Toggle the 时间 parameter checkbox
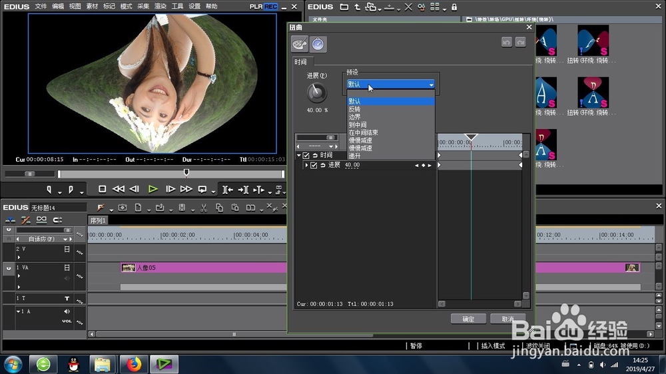Image resolution: width=666 pixels, height=374 pixels. [306, 155]
